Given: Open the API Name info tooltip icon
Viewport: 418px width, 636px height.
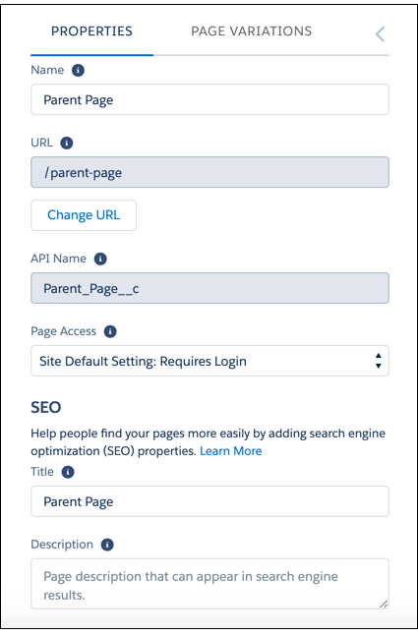Looking at the screenshot, I should pos(100,259).
